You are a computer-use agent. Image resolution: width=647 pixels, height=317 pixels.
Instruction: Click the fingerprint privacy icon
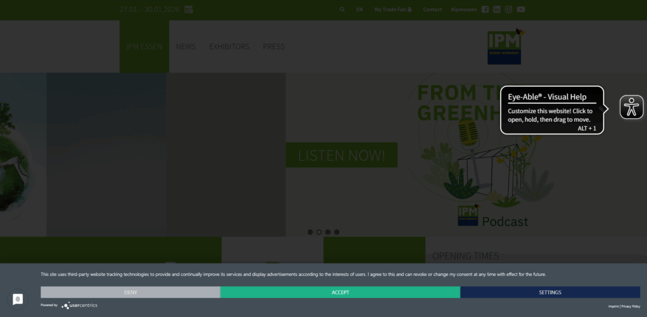click(18, 299)
